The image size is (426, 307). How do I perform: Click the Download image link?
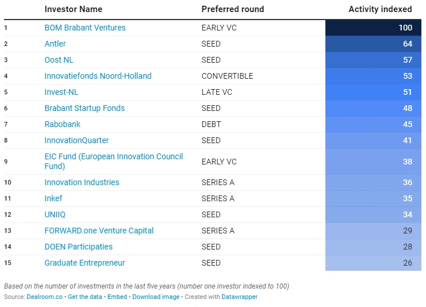click(x=155, y=297)
